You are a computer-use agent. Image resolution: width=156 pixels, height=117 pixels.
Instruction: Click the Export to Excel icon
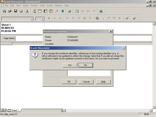[x=101, y=11]
